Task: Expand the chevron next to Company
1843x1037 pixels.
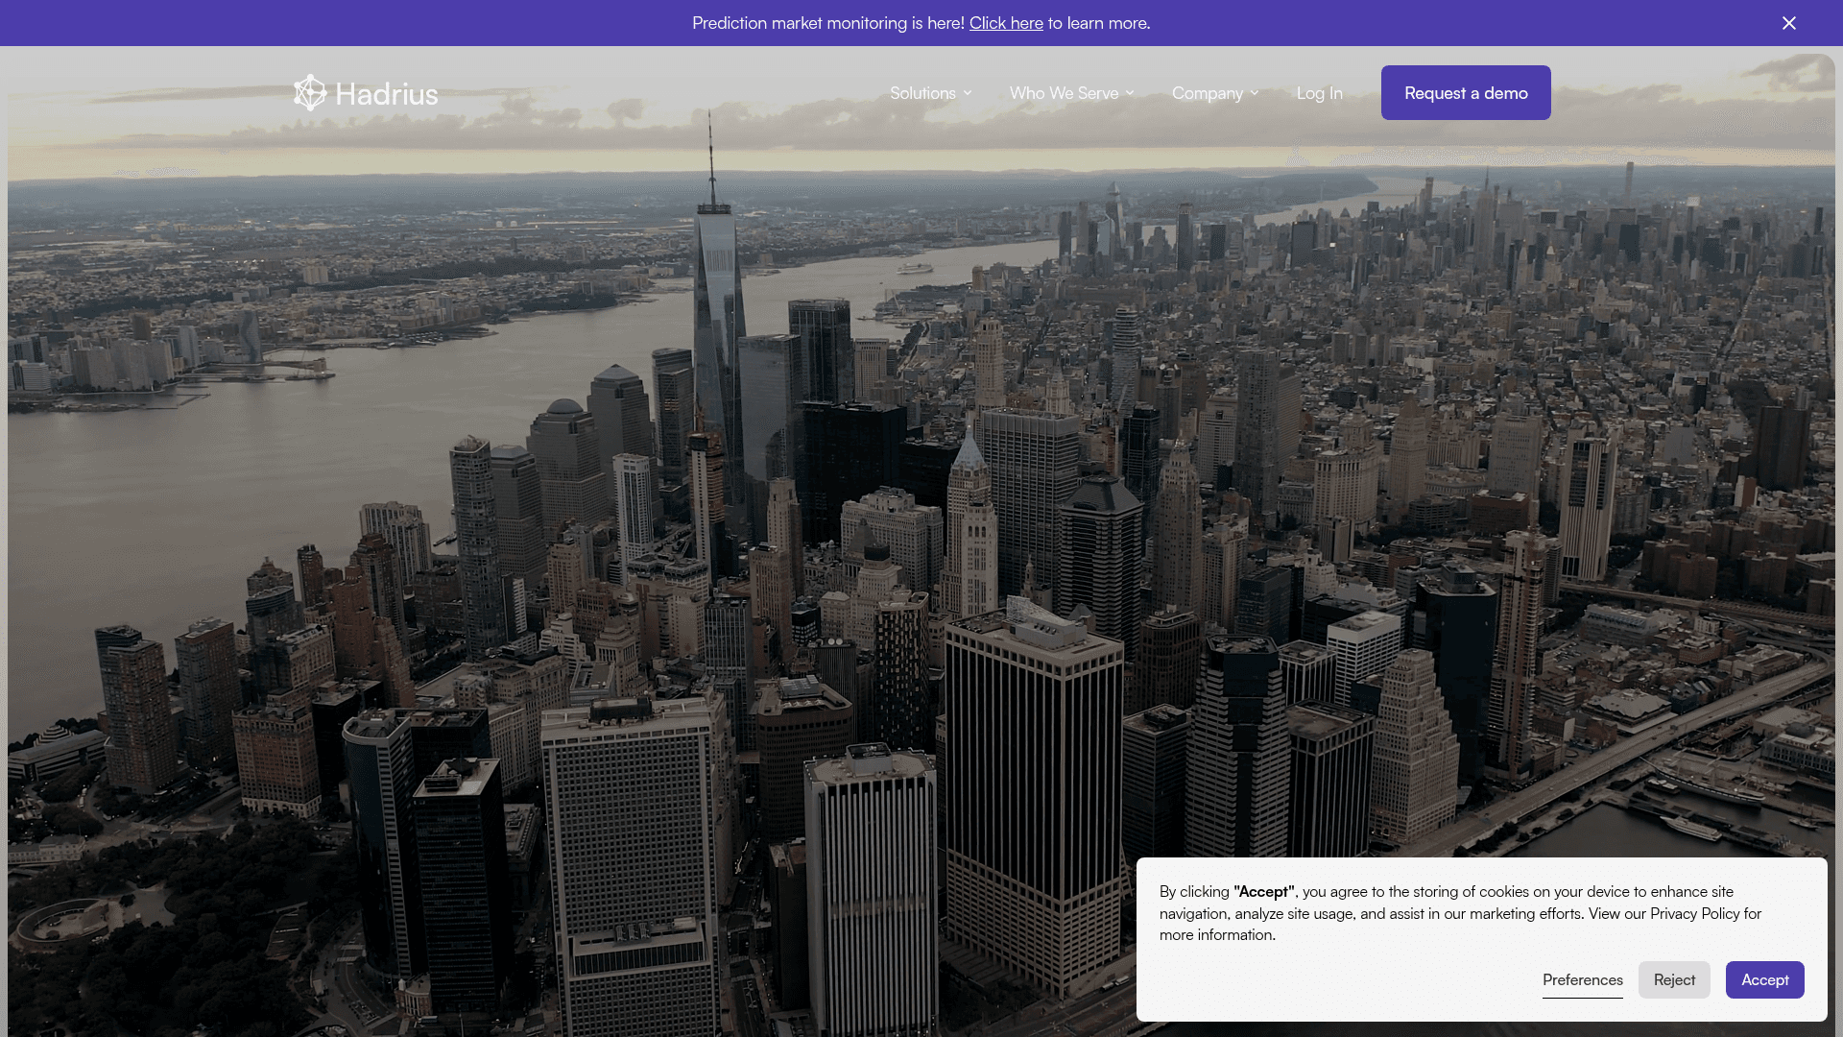Action: pos(1255,93)
